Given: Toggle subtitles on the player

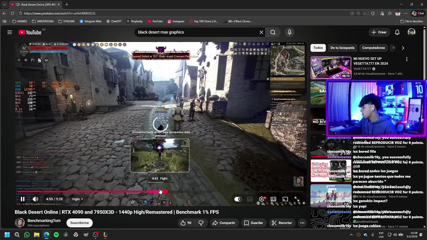Looking at the screenshot, I should point(250,199).
